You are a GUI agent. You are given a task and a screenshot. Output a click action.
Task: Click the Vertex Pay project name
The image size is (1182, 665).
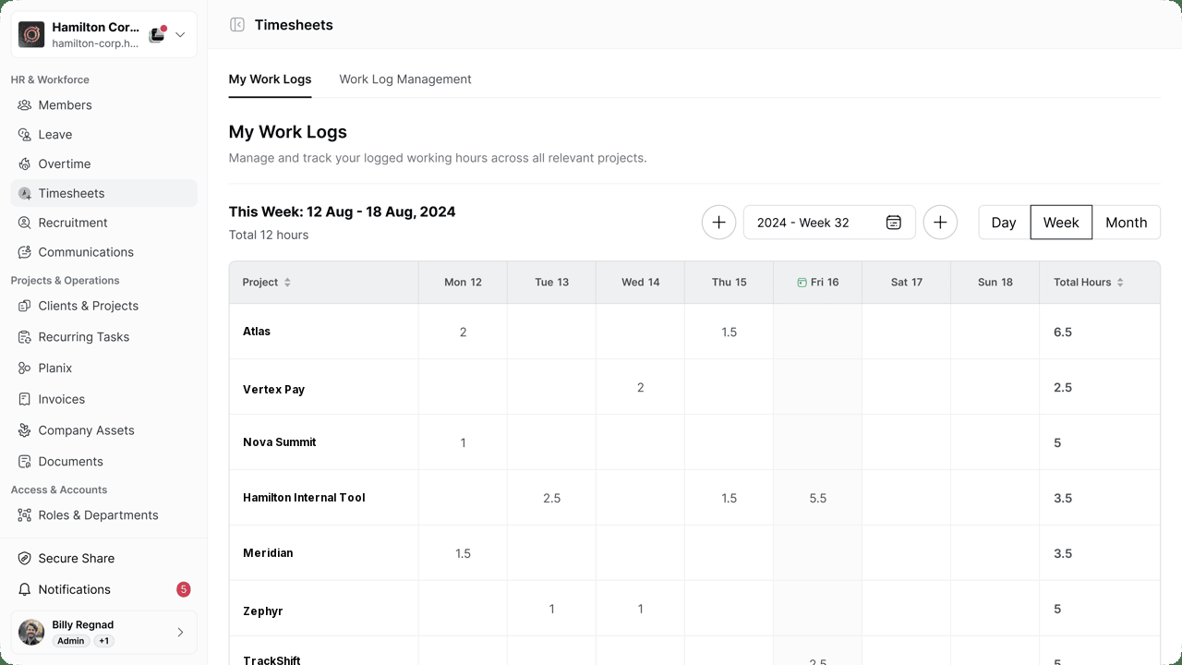tap(273, 390)
